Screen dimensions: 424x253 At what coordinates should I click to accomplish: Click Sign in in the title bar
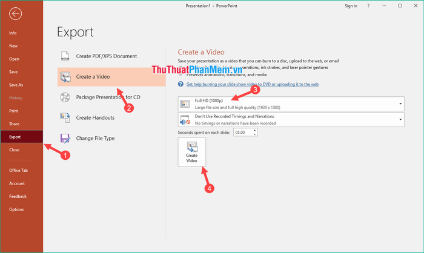point(351,6)
